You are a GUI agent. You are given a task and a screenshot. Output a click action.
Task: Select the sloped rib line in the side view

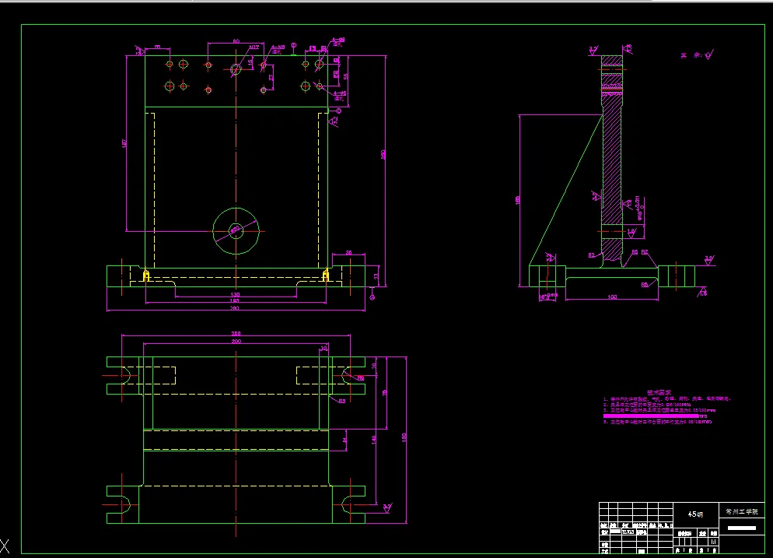[x=565, y=191]
